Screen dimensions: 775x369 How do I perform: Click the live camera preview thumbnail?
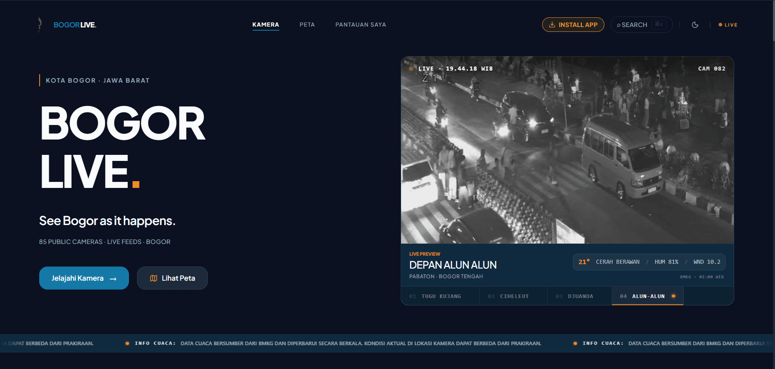click(x=567, y=150)
